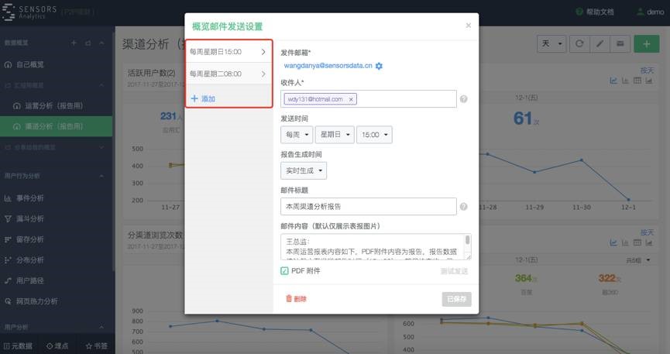Click the red 删除 delete link

[296, 299]
